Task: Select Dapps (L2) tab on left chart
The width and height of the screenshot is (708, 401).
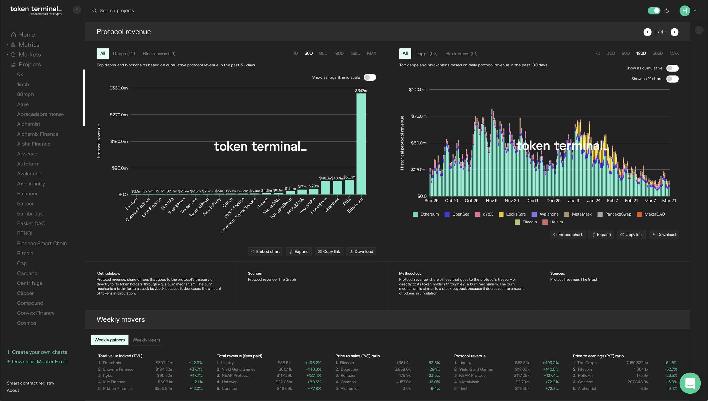Action: (x=124, y=54)
